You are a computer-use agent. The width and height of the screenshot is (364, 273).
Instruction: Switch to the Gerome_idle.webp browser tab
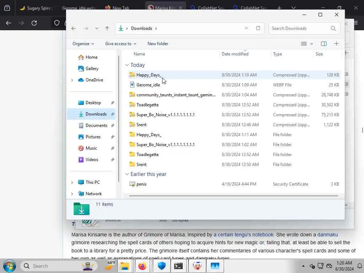pyautogui.click(x=79, y=8)
